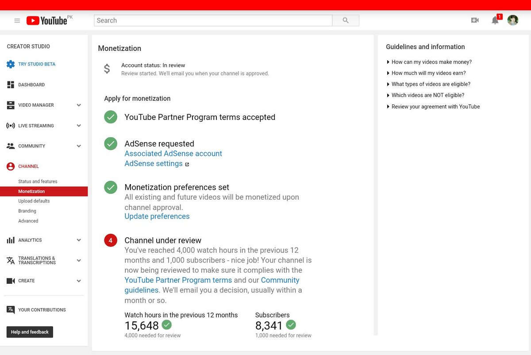Expand the Analytics section chevron
The height and width of the screenshot is (355, 531).
tap(79, 240)
